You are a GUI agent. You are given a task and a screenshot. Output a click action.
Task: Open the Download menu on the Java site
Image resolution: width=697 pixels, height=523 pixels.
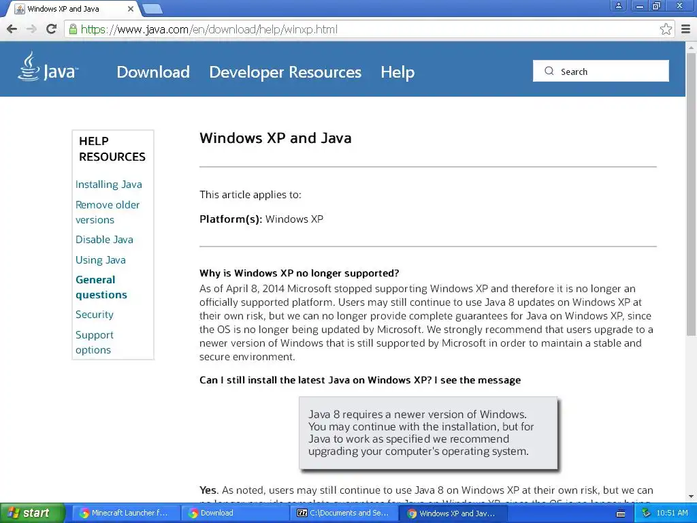pos(153,72)
